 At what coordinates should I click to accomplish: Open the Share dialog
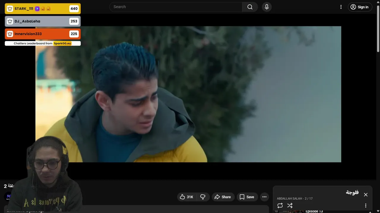pos(223,197)
